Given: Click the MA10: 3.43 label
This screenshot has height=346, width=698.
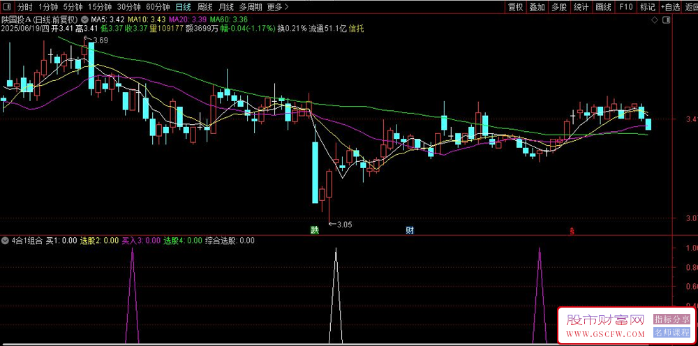Looking at the screenshot, I should tap(147, 20).
